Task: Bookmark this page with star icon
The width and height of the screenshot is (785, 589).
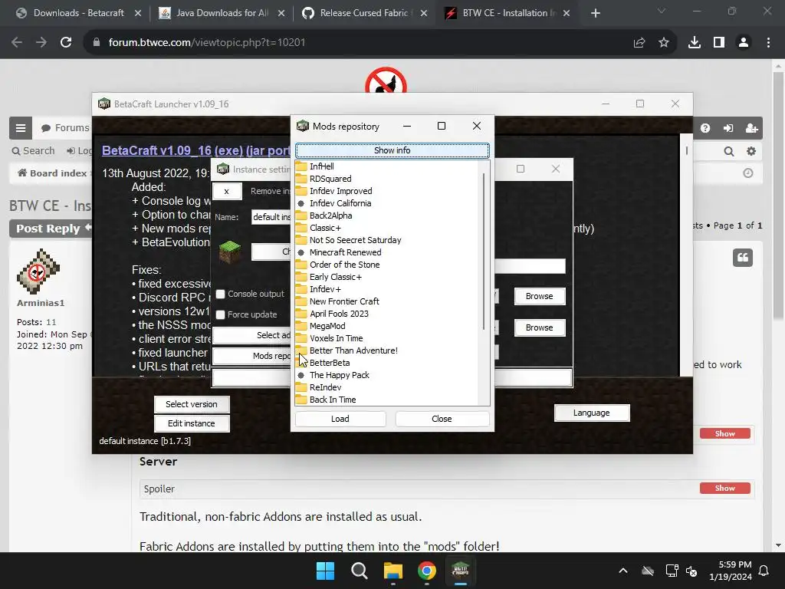Action: tap(664, 43)
